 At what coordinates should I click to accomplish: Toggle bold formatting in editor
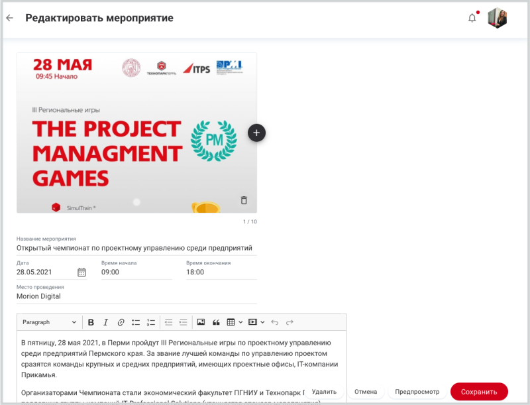pos(91,322)
